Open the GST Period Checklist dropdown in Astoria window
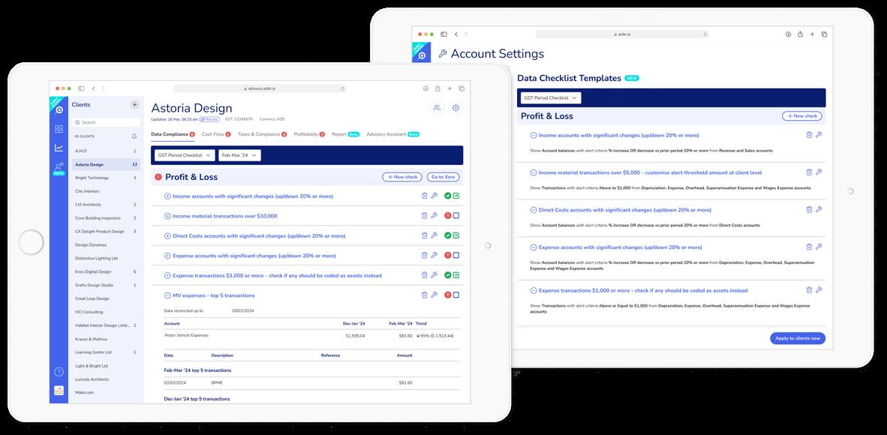This screenshot has height=435, width=887. (x=185, y=155)
